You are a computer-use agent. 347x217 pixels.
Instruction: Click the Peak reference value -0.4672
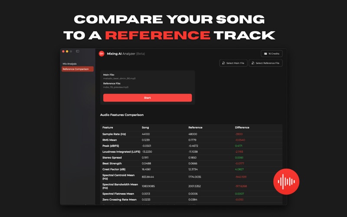click(193, 146)
